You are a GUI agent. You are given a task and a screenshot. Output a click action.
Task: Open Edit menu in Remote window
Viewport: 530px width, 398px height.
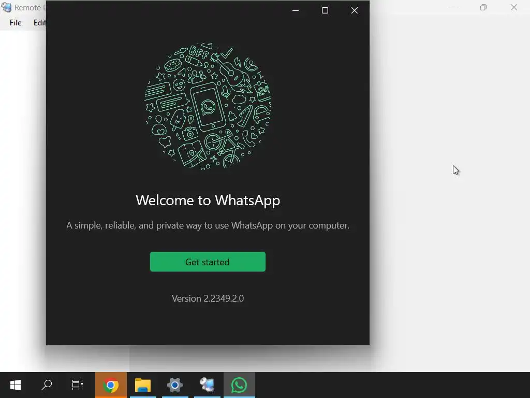[39, 23]
